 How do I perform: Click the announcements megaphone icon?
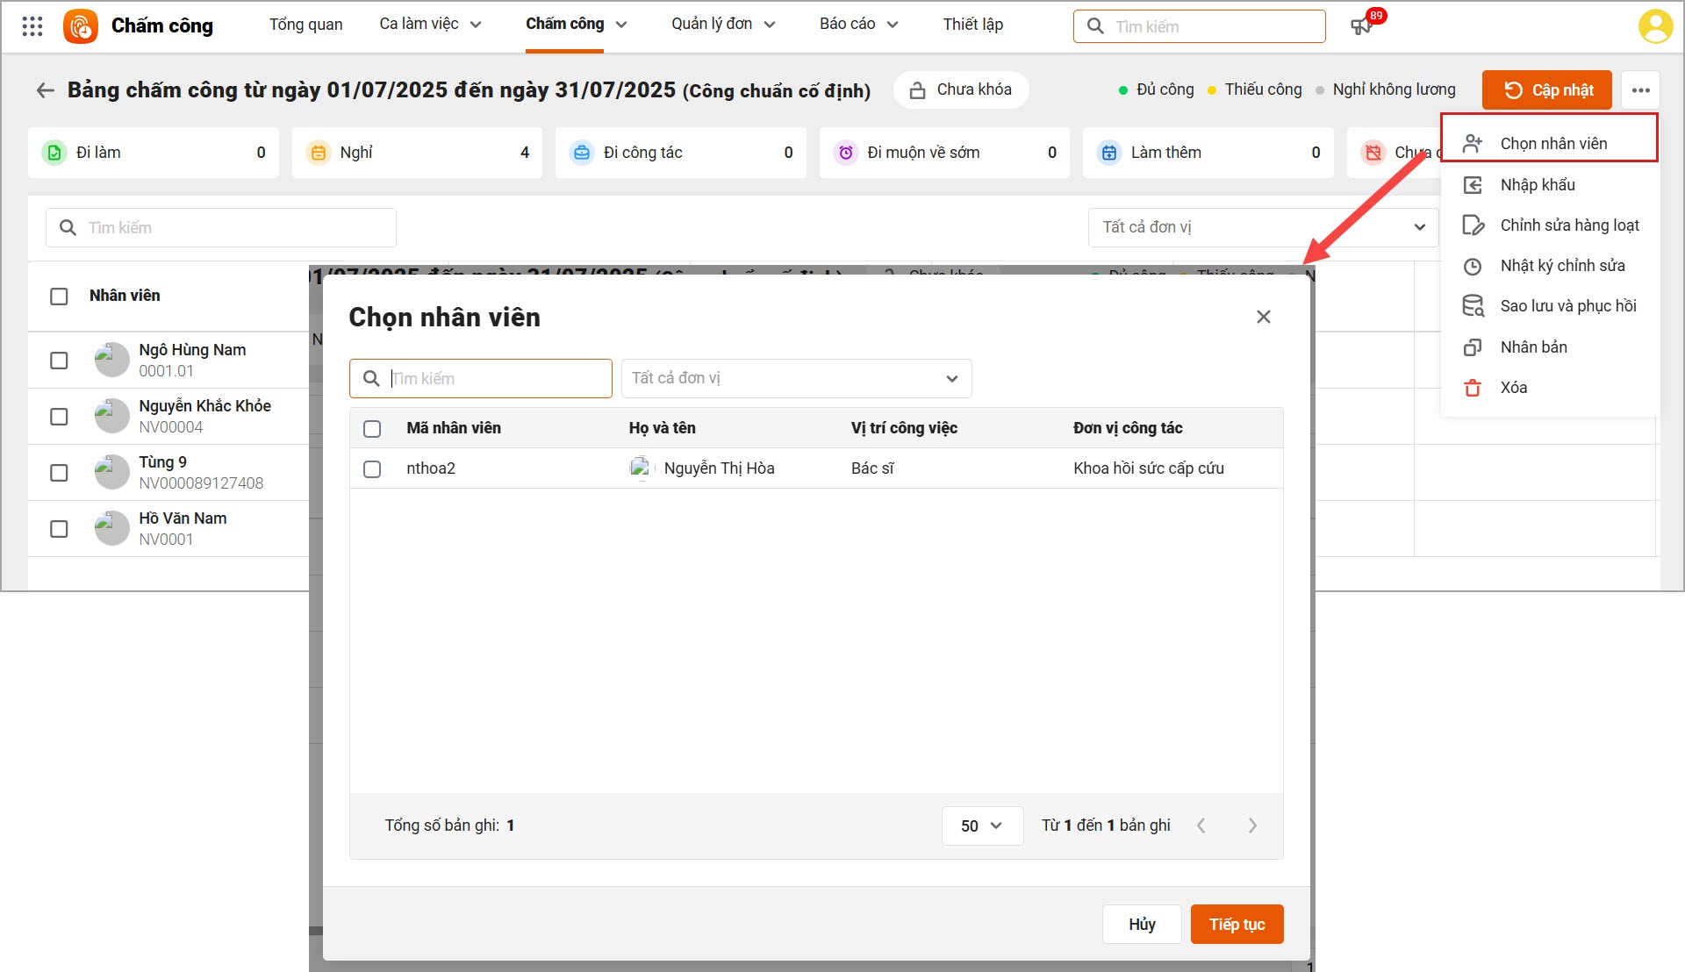pyautogui.click(x=1360, y=26)
